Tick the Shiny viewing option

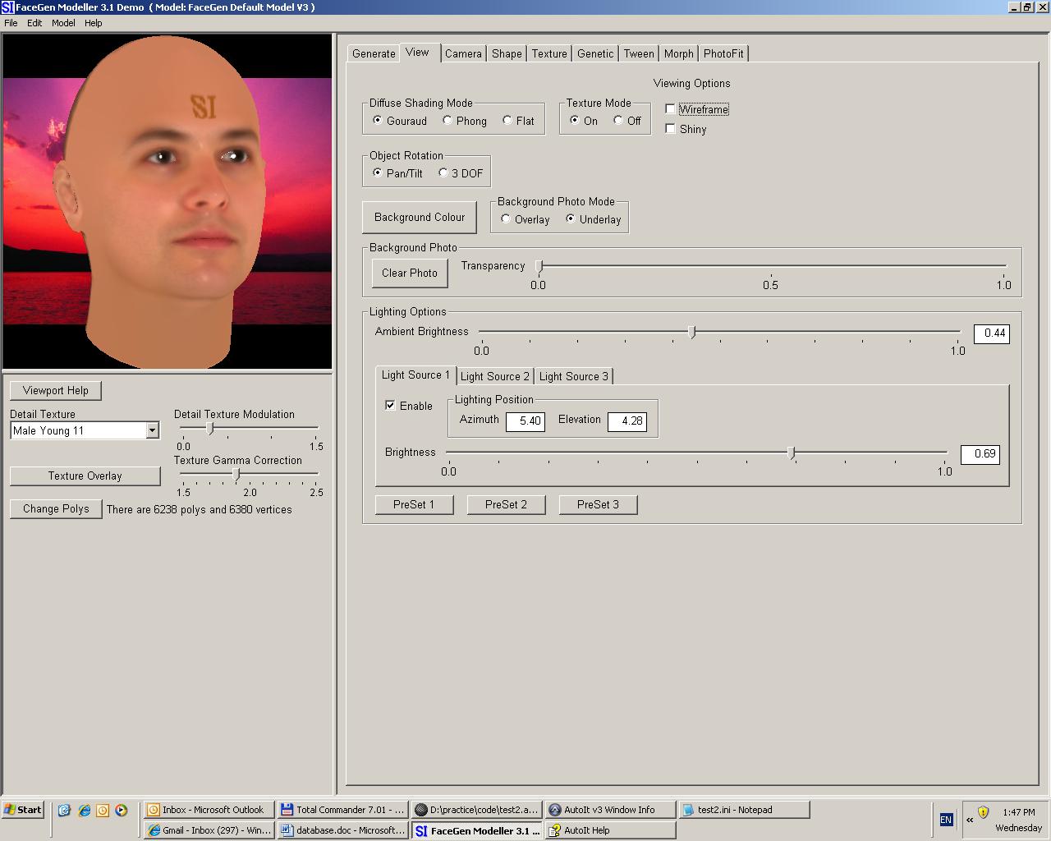(x=671, y=129)
